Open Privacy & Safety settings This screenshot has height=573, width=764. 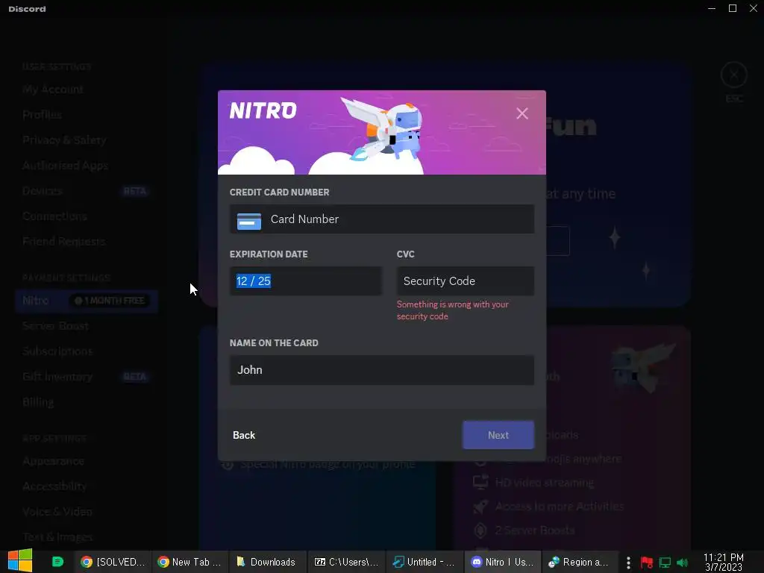64,140
